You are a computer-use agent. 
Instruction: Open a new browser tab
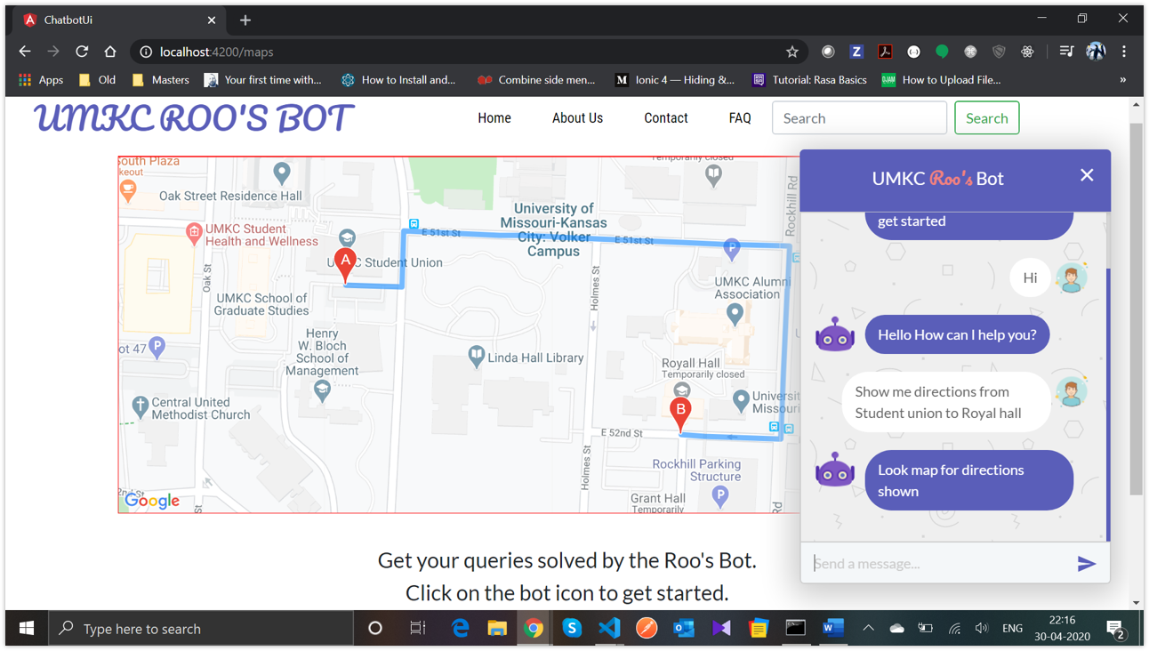tap(245, 20)
